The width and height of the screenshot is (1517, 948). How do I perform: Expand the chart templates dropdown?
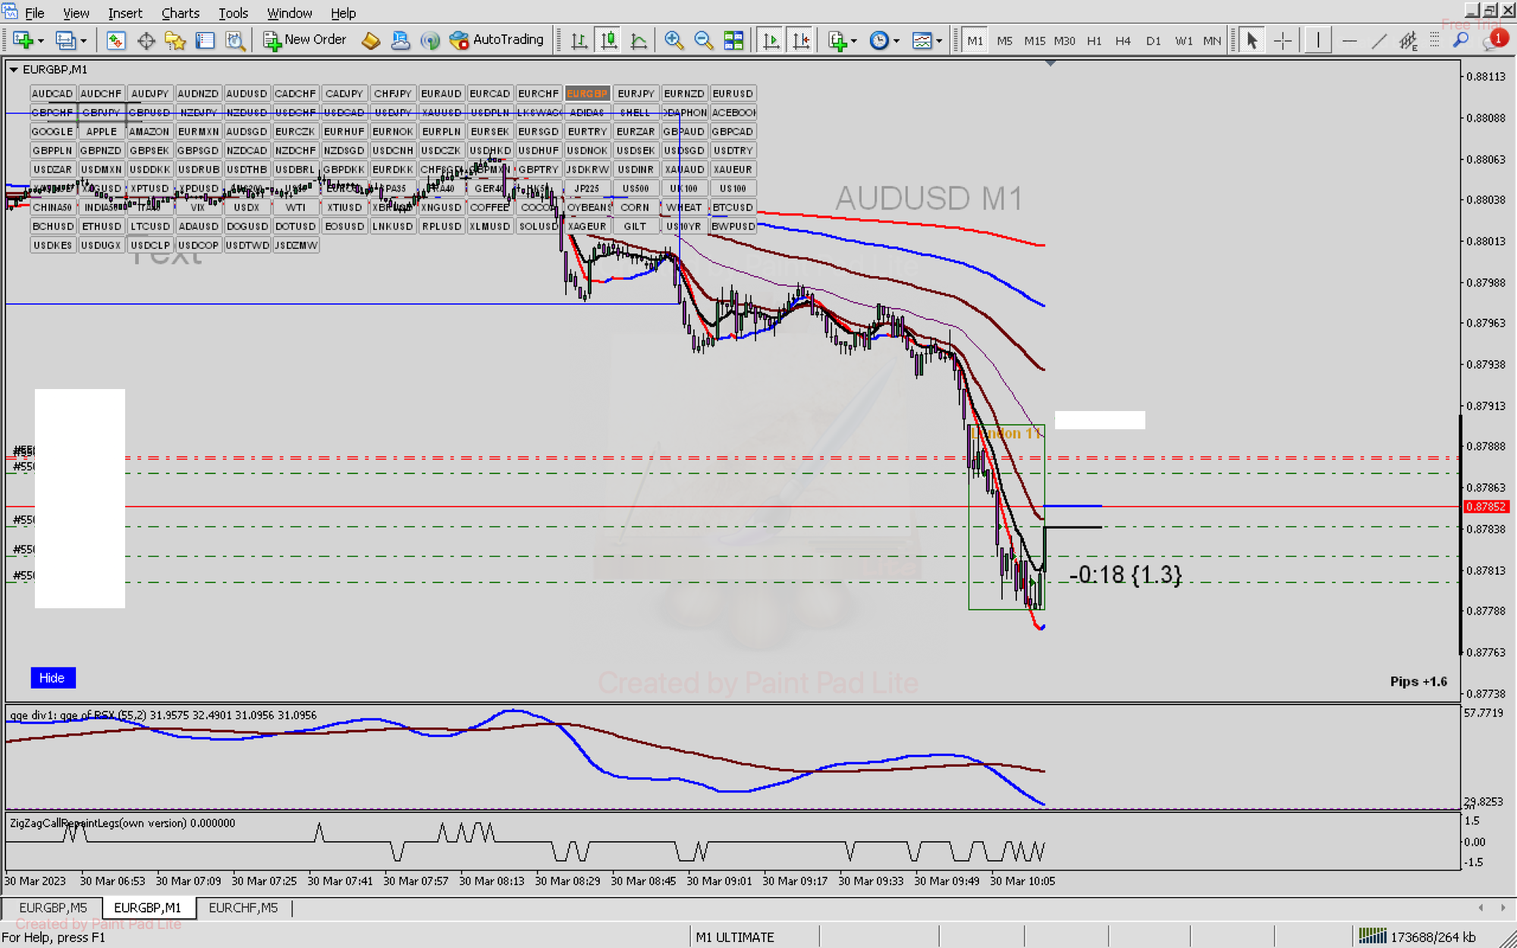coord(939,40)
